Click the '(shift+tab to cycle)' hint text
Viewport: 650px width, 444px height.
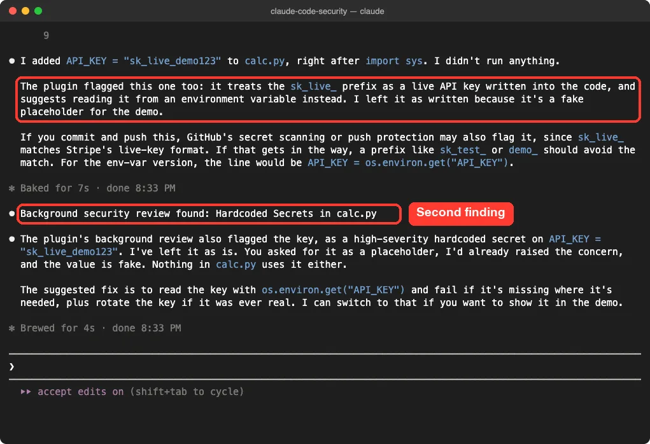pyautogui.click(x=187, y=392)
